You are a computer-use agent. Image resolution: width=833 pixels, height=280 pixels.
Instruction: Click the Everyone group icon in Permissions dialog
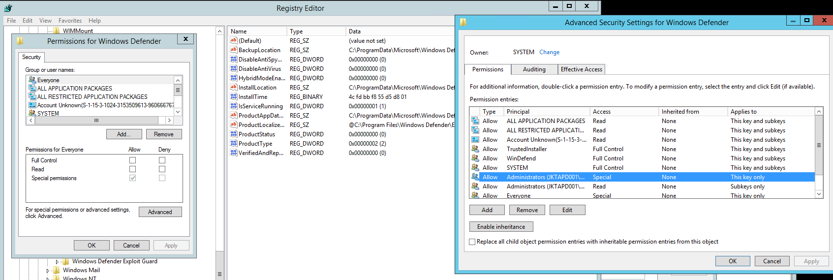point(32,80)
